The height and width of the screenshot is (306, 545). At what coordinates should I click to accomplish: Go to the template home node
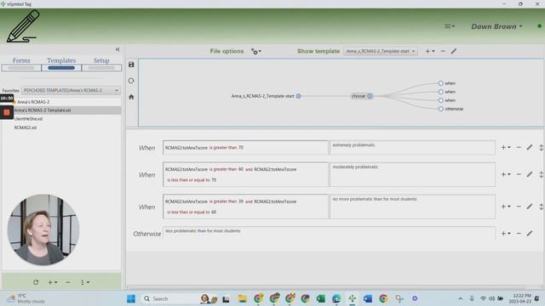click(x=131, y=97)
